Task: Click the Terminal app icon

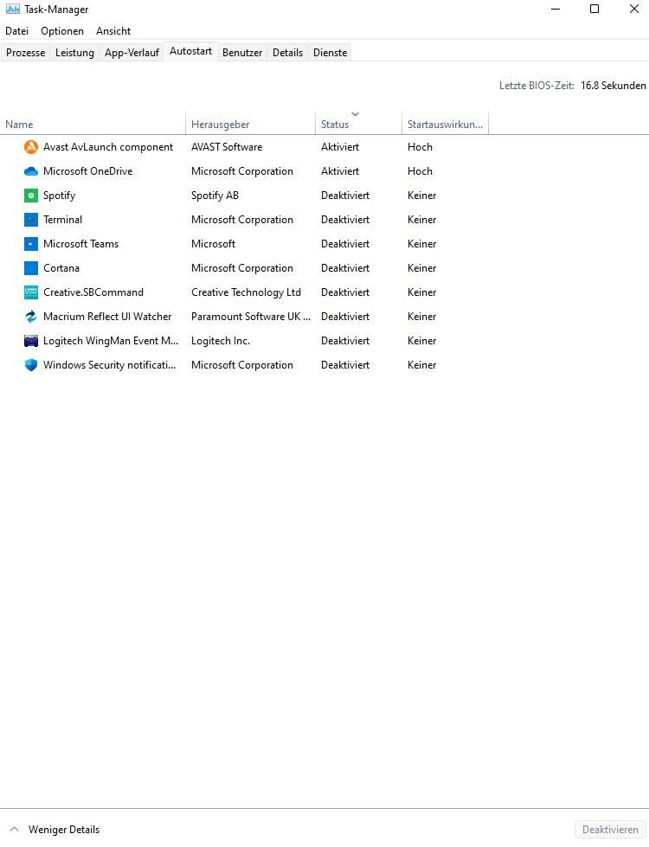Action: (31, 220)
